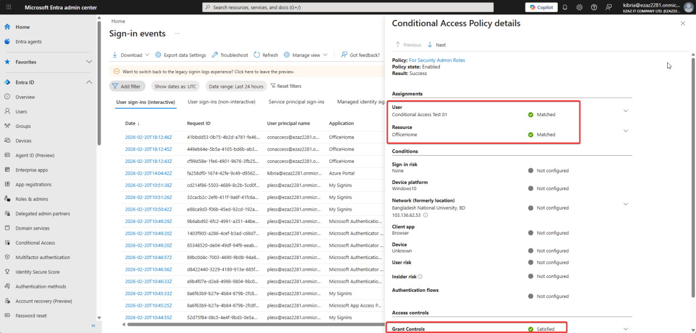This screenshot has width=696, height=333.
Task: Open the account avatar at top right
Action: (x=688, y=7)
